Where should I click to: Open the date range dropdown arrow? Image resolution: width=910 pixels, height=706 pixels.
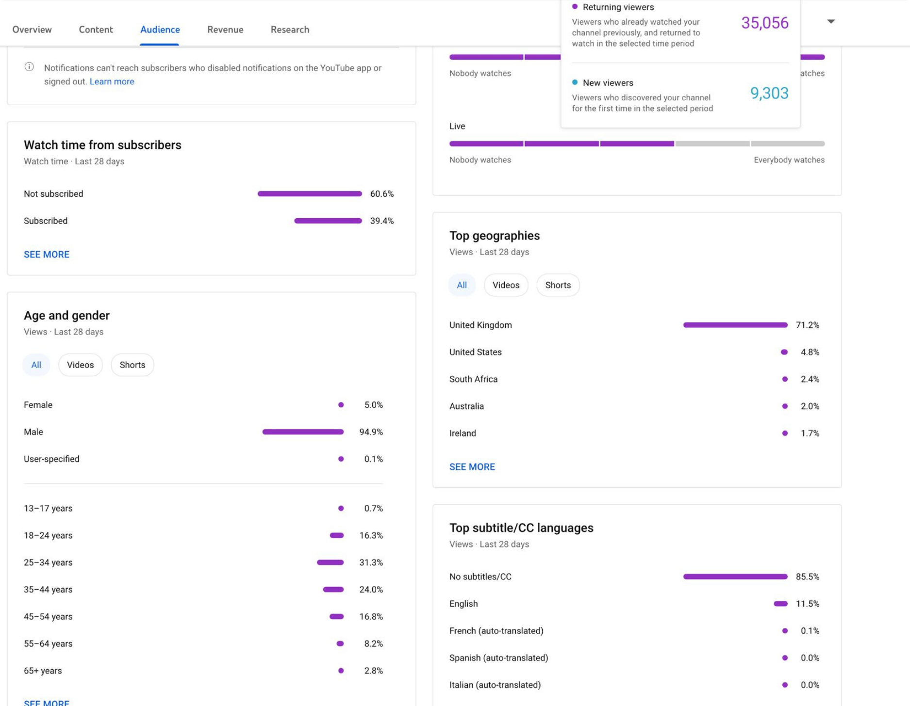pos(831,21)
